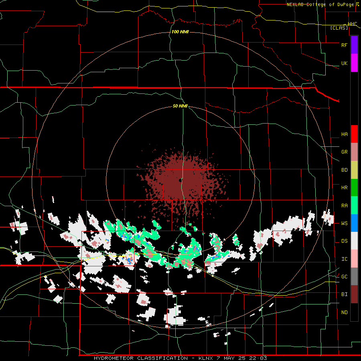
Task: Click the Hydrometeor Classification KLNX title caption
Action: 180,358
